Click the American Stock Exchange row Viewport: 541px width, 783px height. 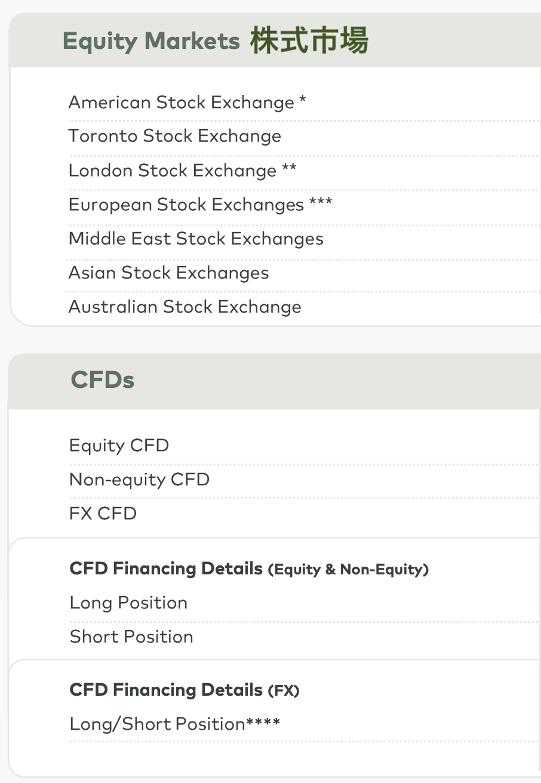pyautogui.click(x=182, y=103)
